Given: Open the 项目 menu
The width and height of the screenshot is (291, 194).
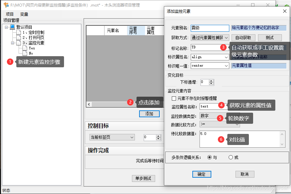Looking at the screenshot, I should point(10,14).
